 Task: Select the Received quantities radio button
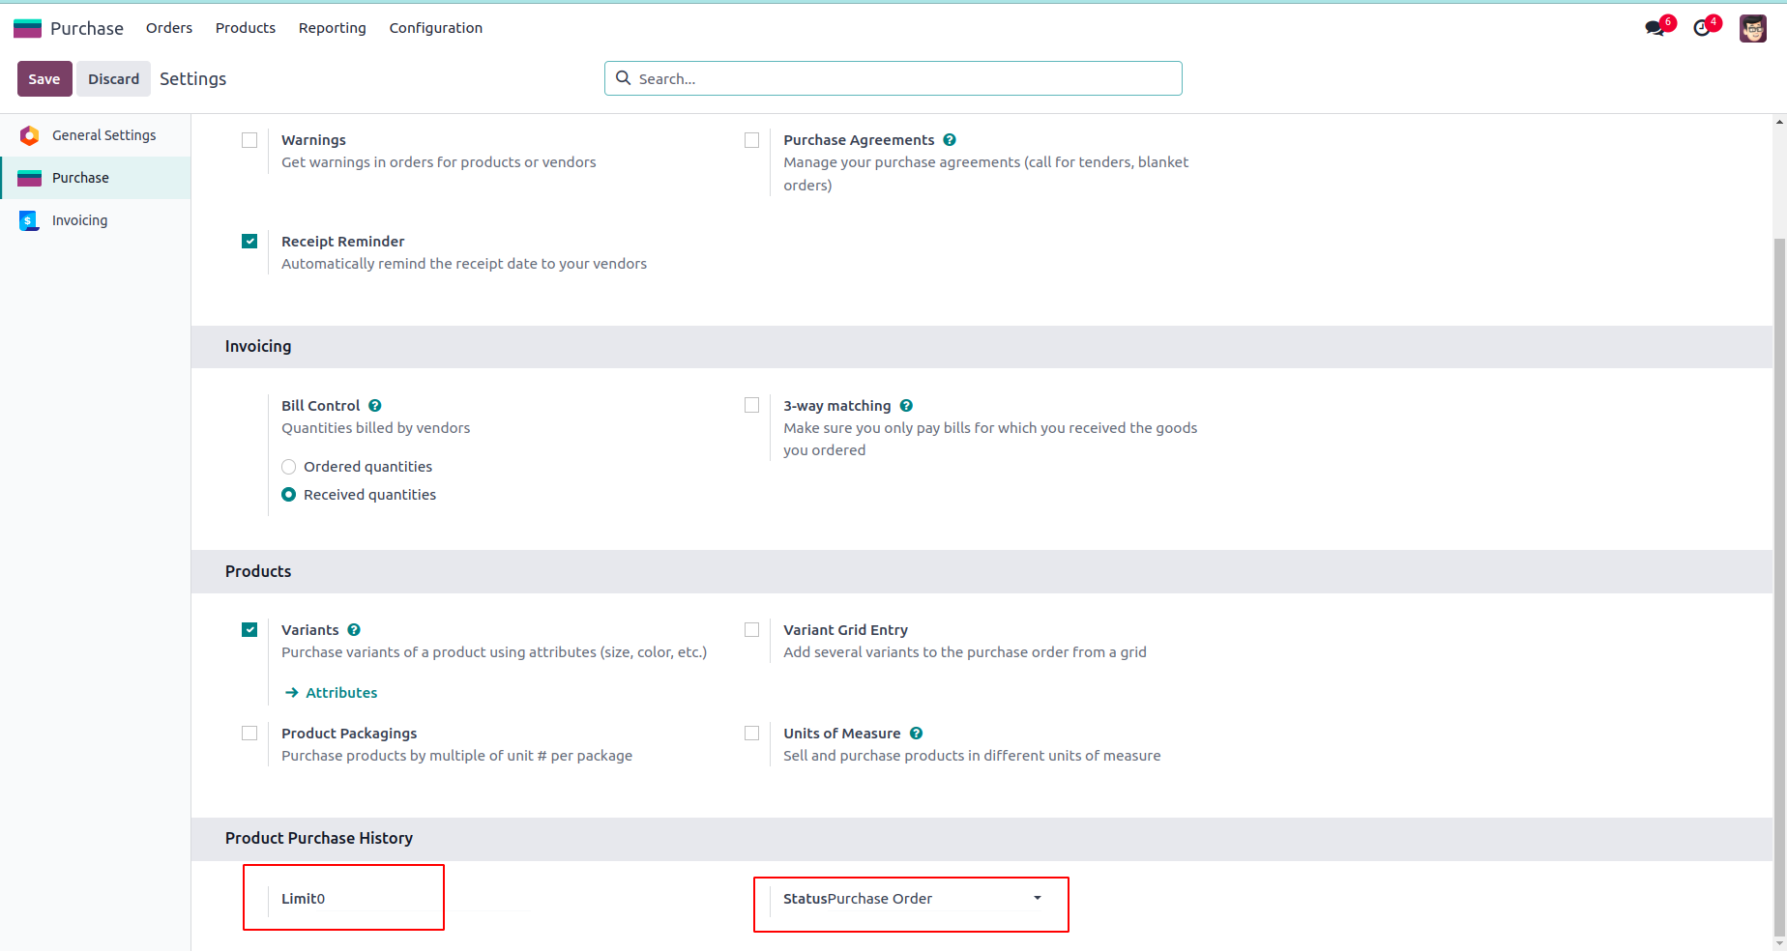288,495
